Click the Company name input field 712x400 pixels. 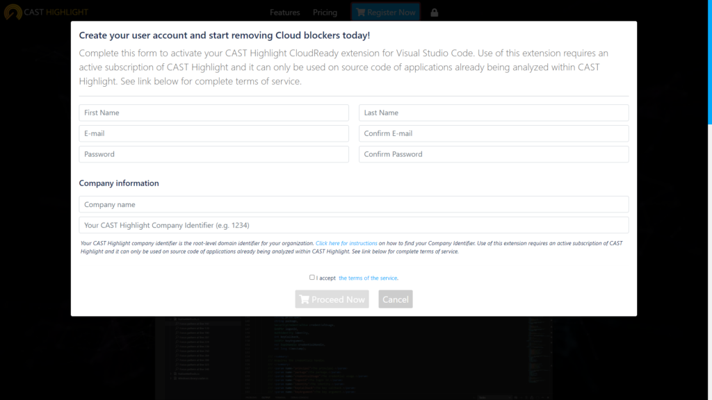click(353, 204)
